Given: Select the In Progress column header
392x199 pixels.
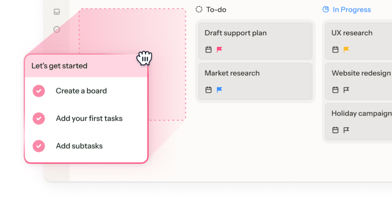Looking at the screenshot, I should click(x=352, y=9).
